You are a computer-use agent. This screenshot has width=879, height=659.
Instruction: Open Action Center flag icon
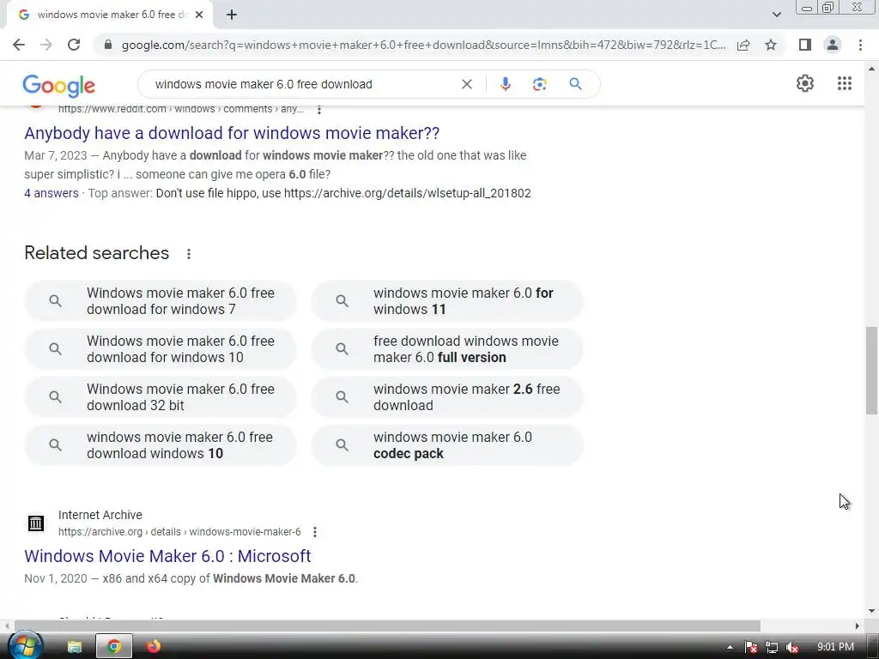click(x=751, y=647)
